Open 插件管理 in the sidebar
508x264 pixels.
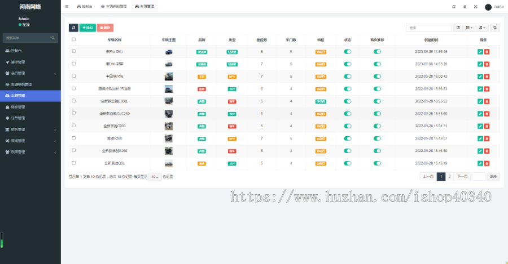[x=30, y=62]
